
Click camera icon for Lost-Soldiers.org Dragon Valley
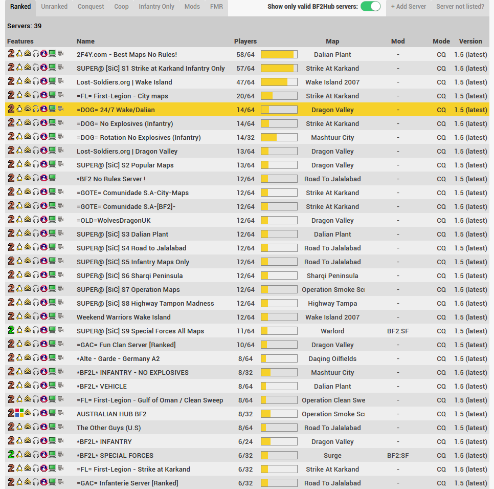click(61, 151)
